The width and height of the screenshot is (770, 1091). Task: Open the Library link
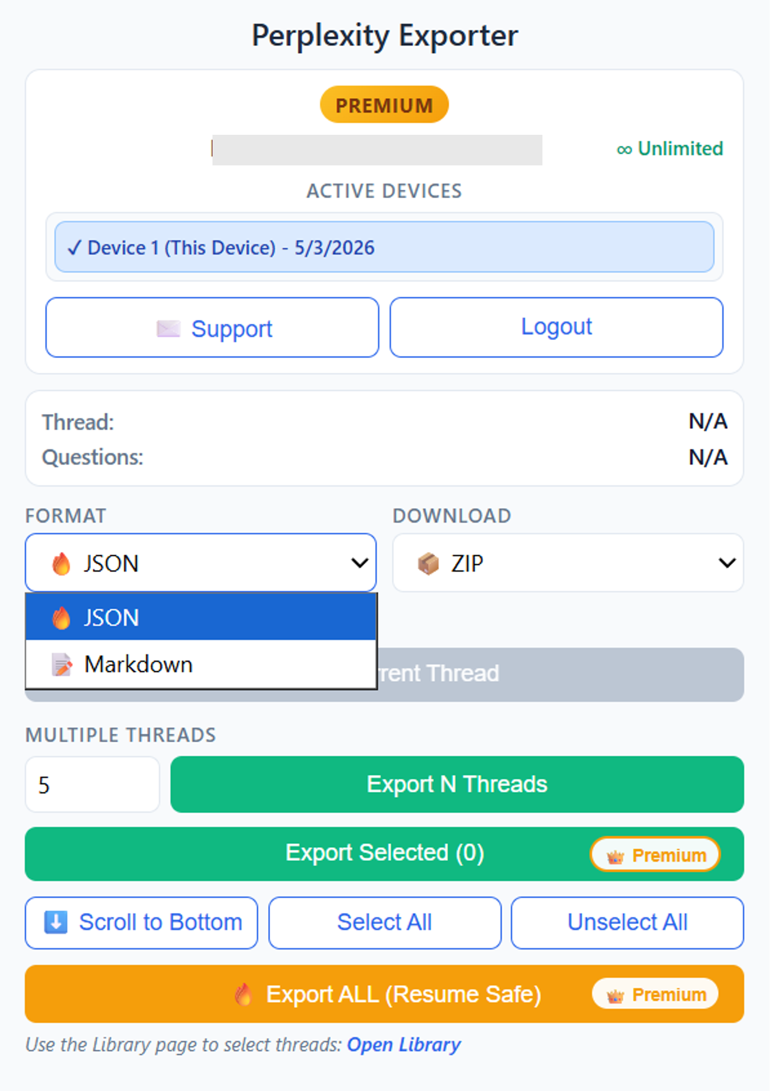(x=404, y=1044)
